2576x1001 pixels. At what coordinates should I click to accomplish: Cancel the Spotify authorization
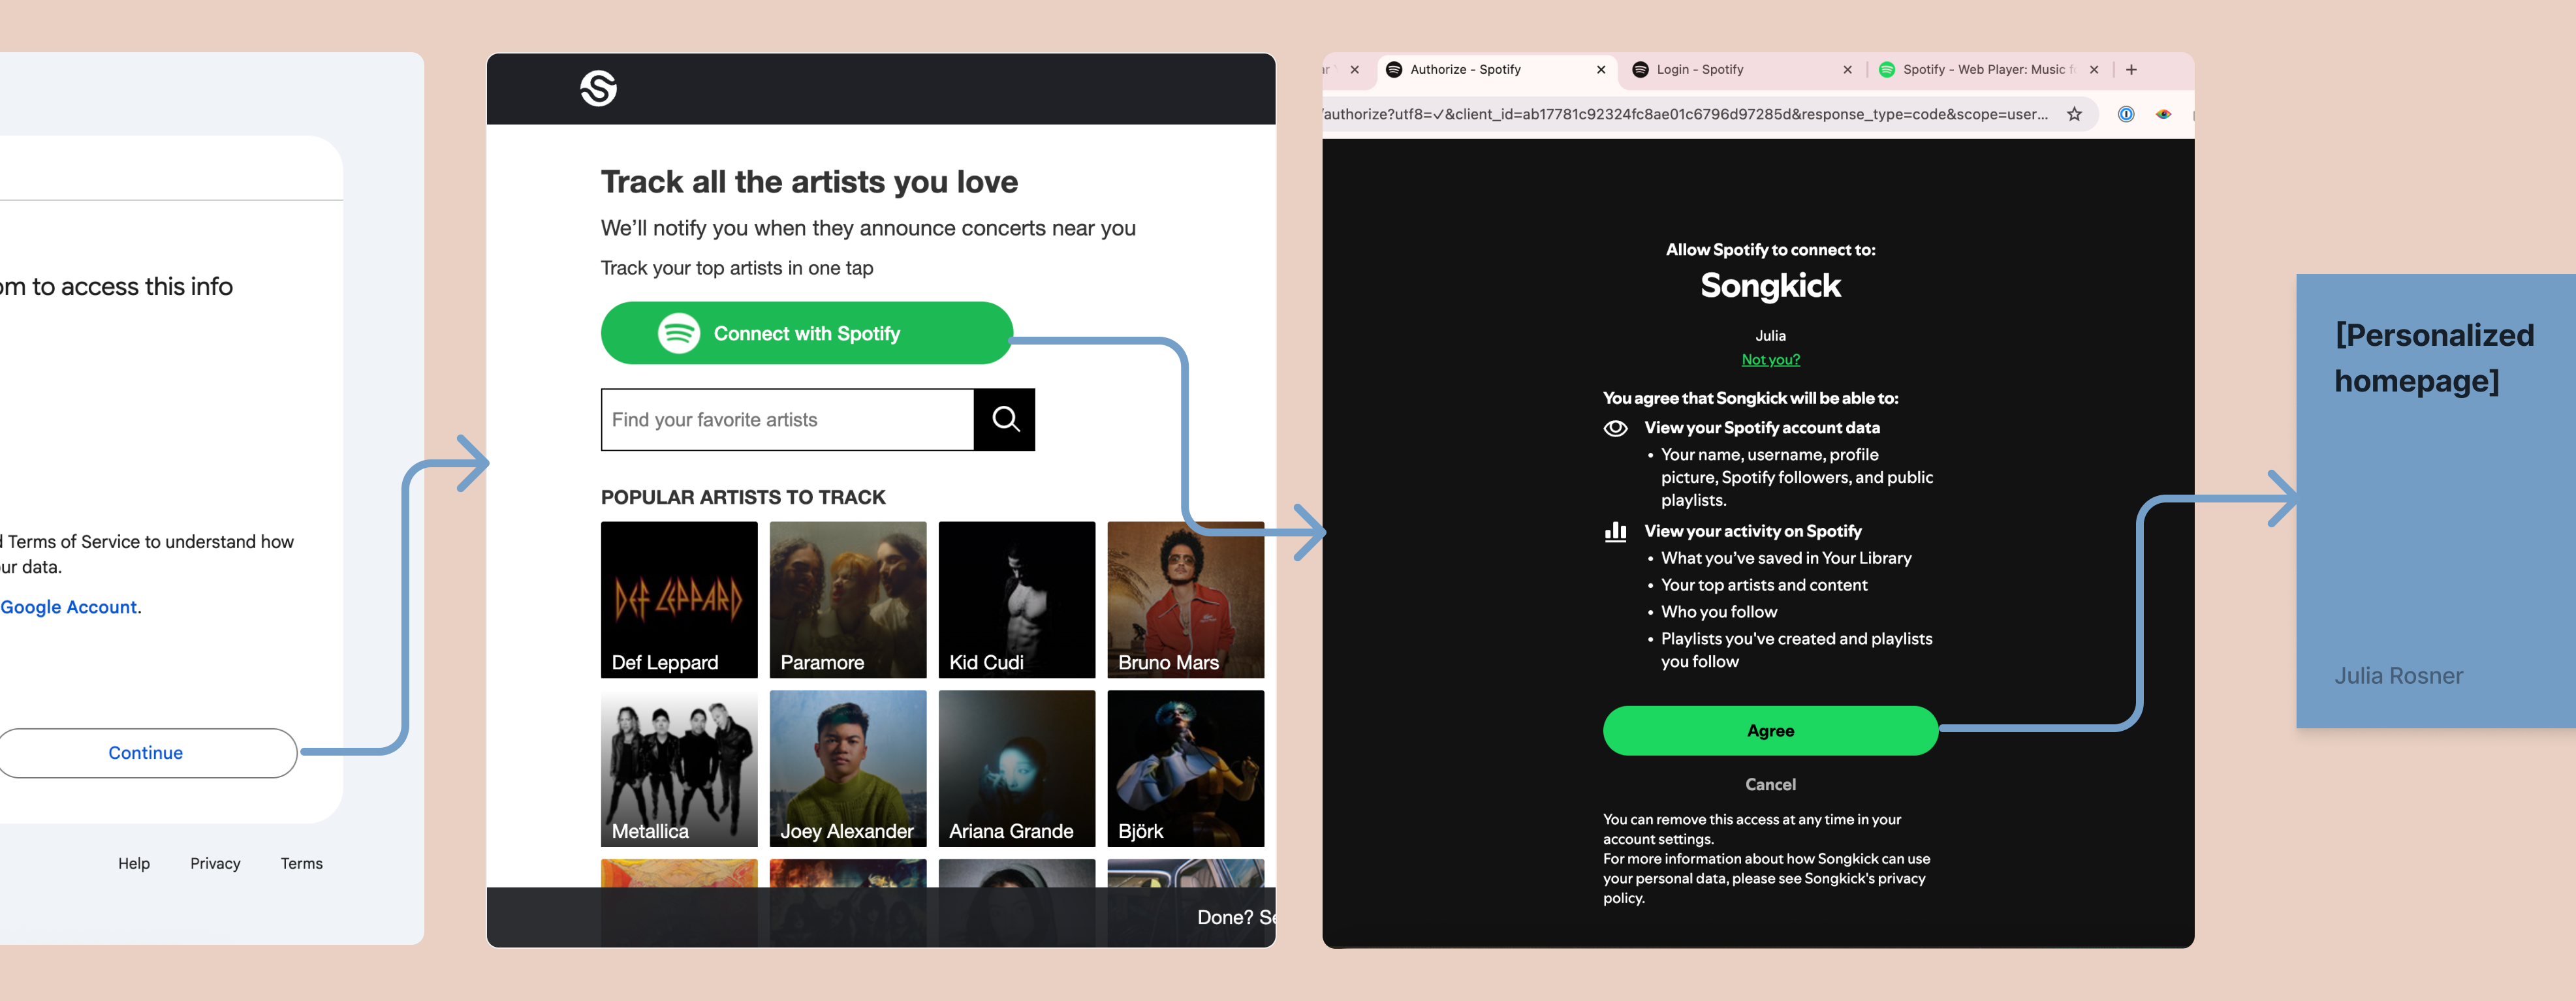click(x=1770, y=785)
